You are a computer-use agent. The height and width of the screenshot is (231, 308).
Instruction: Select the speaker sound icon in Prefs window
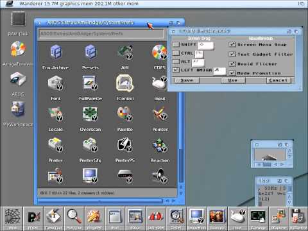[x=160, y=176]
